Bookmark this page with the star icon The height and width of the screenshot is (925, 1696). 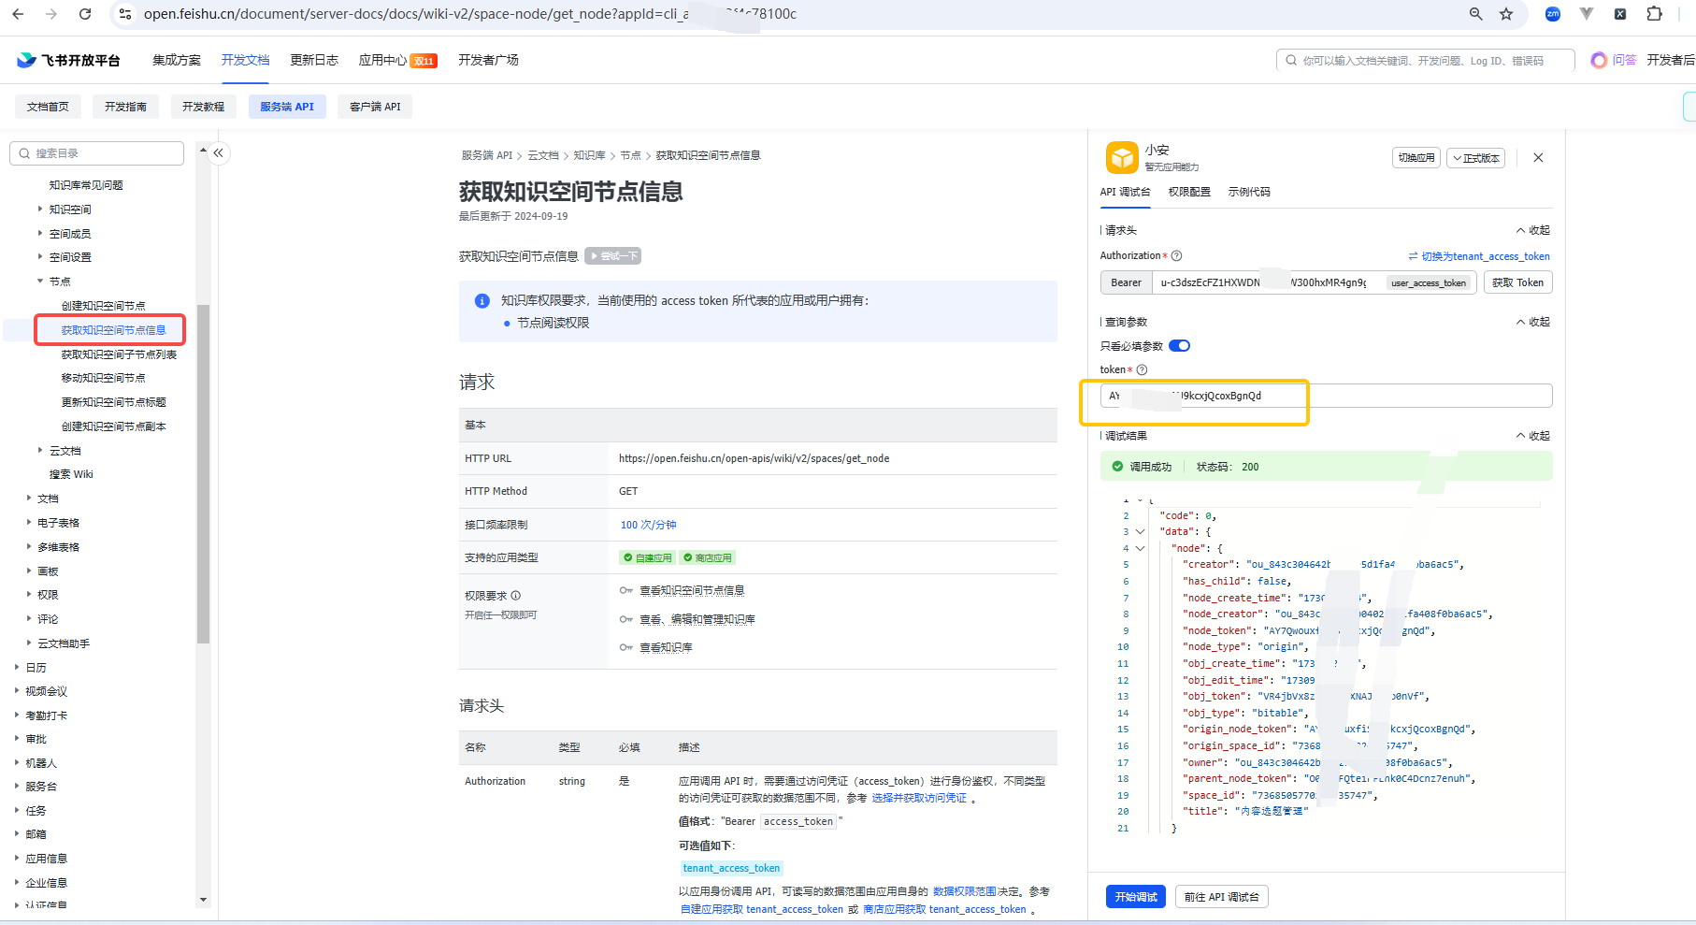[x=1506, y=14]
